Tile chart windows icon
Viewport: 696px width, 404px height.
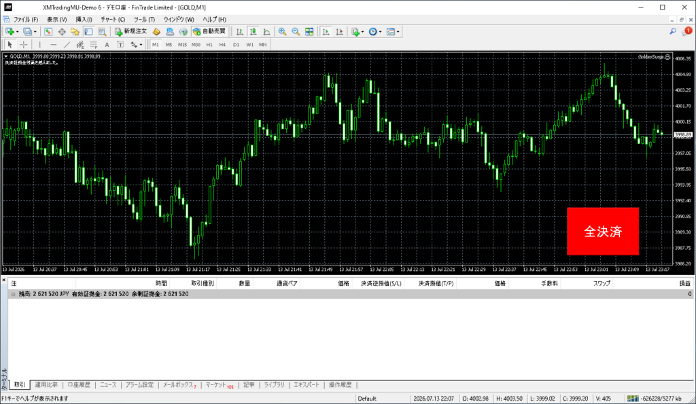[309, 31]
